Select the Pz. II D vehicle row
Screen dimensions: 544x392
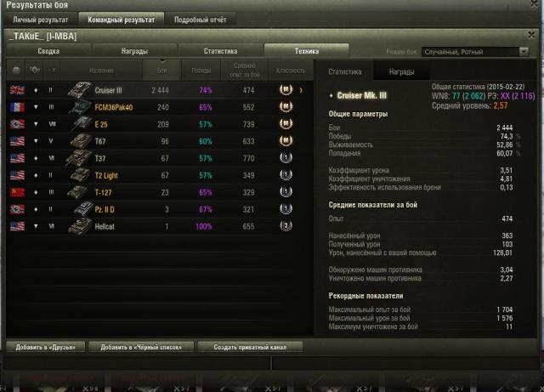160,209
